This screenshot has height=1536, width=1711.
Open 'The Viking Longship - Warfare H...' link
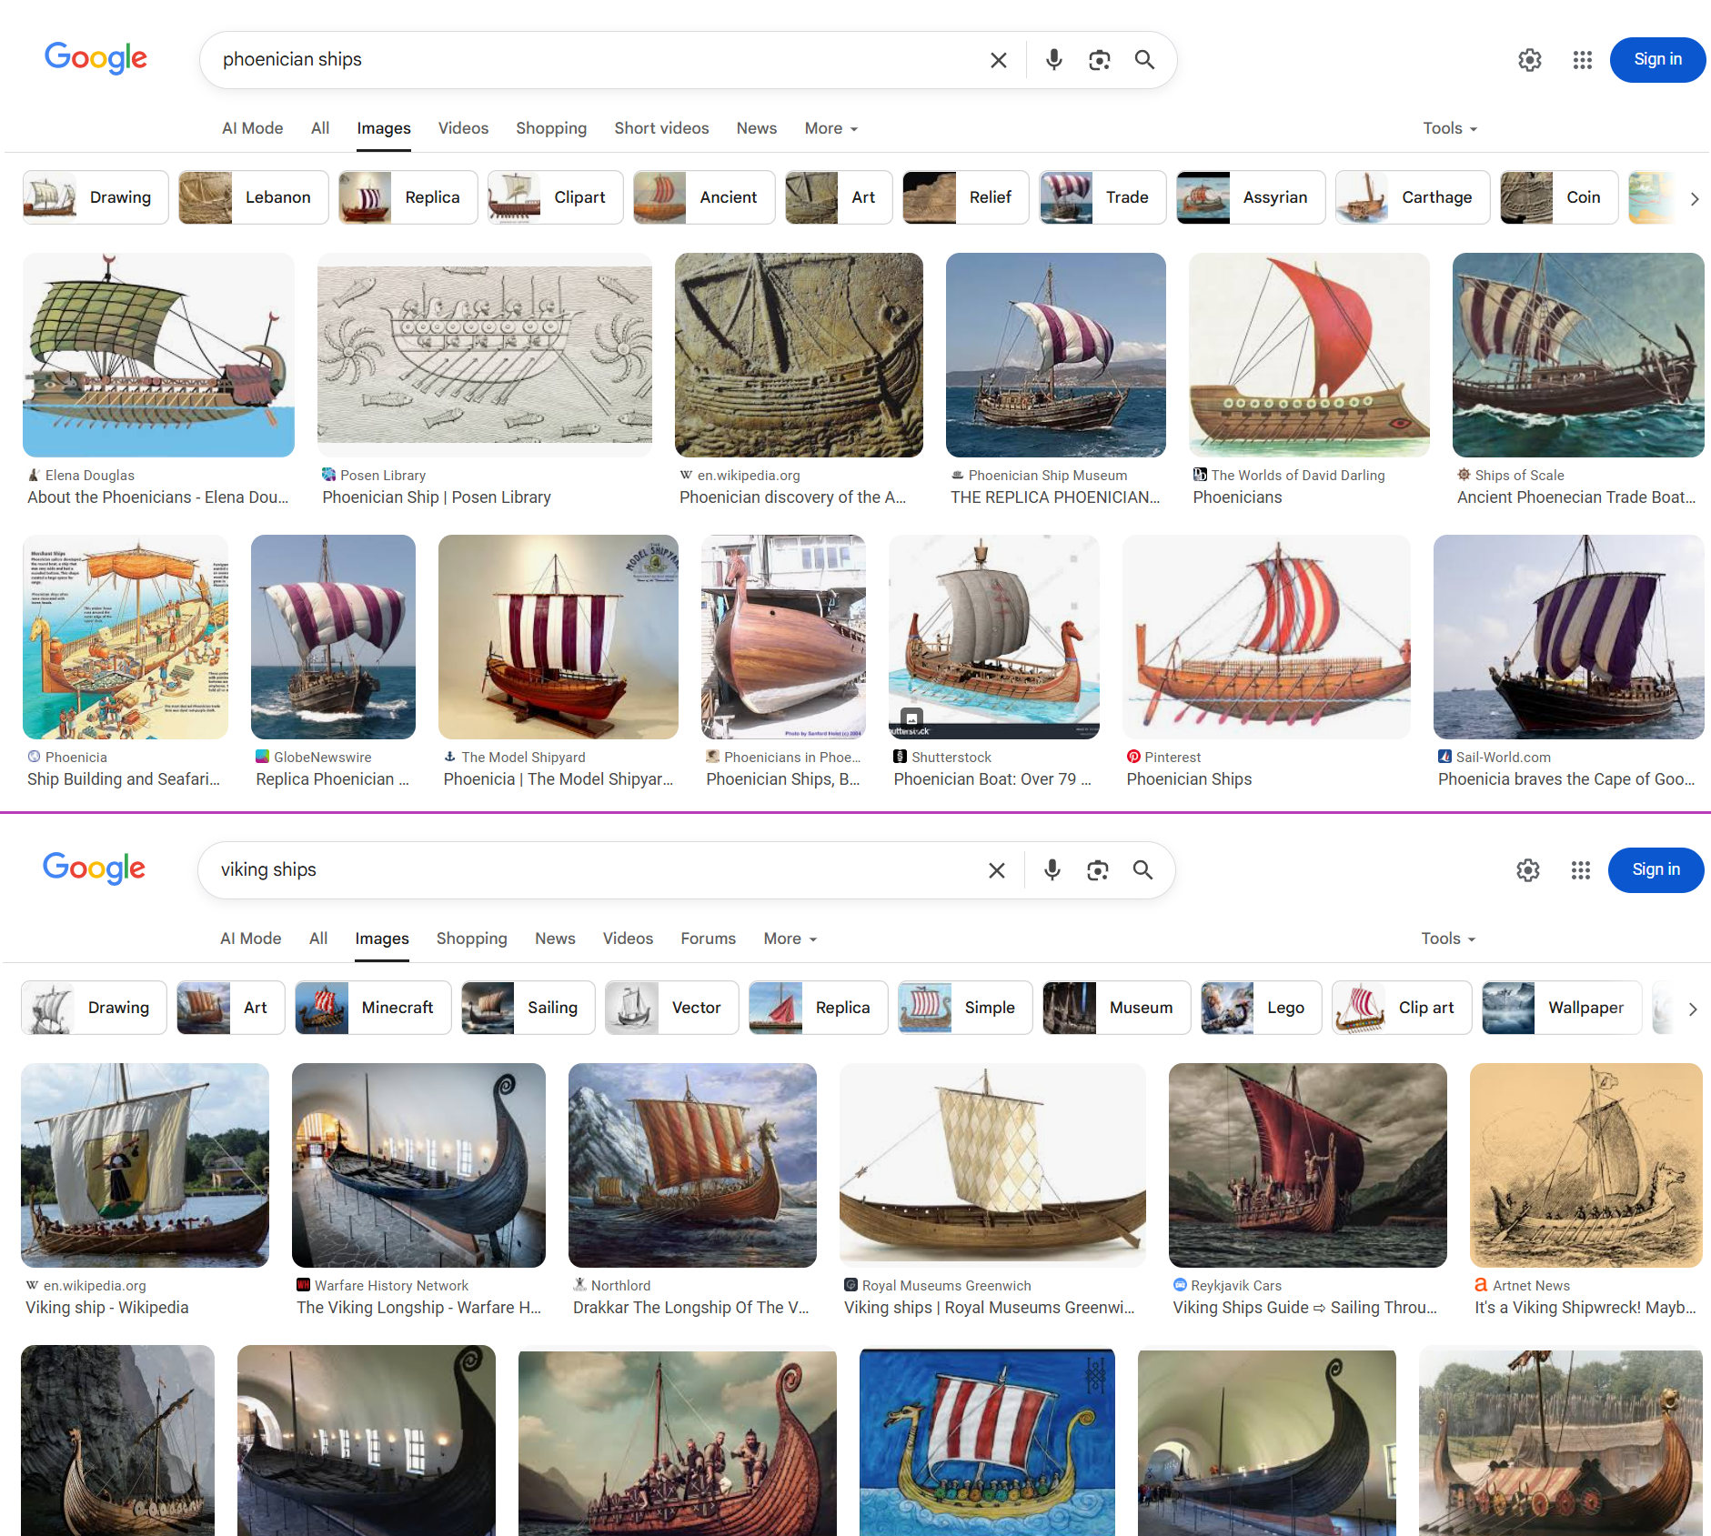(x=418, y=1308)
